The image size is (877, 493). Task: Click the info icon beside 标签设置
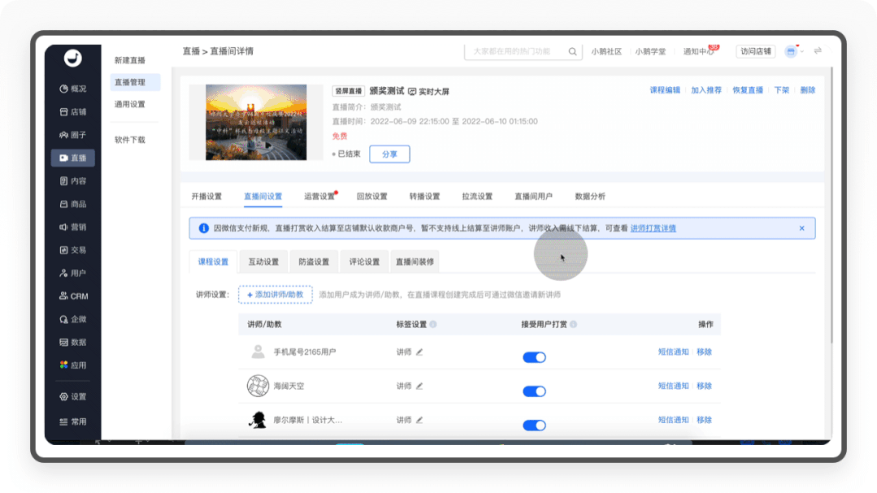pos(433,324)
